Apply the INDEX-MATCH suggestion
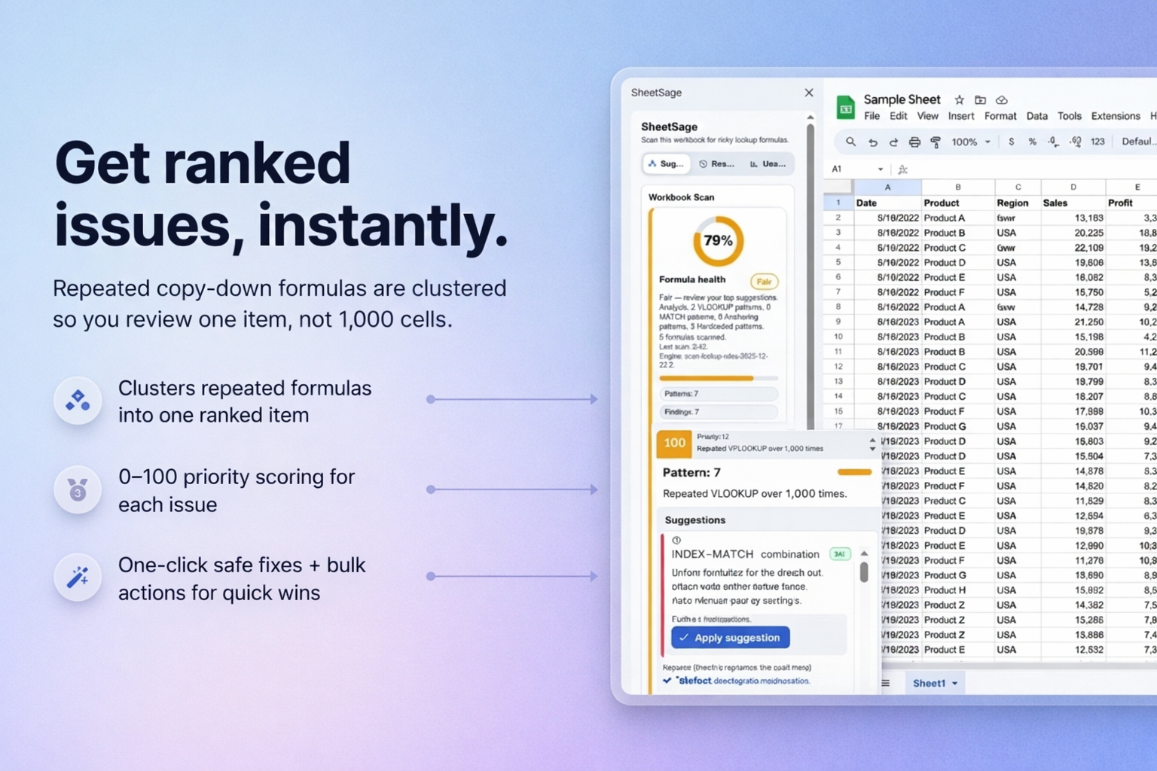This screenshot has height=771, width=1157. coord(731,638)
